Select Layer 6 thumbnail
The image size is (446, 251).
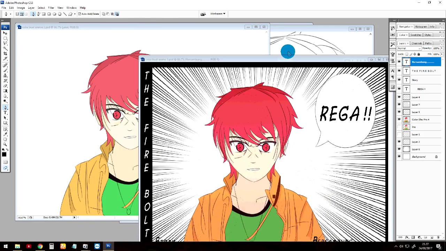coord(407,149)
